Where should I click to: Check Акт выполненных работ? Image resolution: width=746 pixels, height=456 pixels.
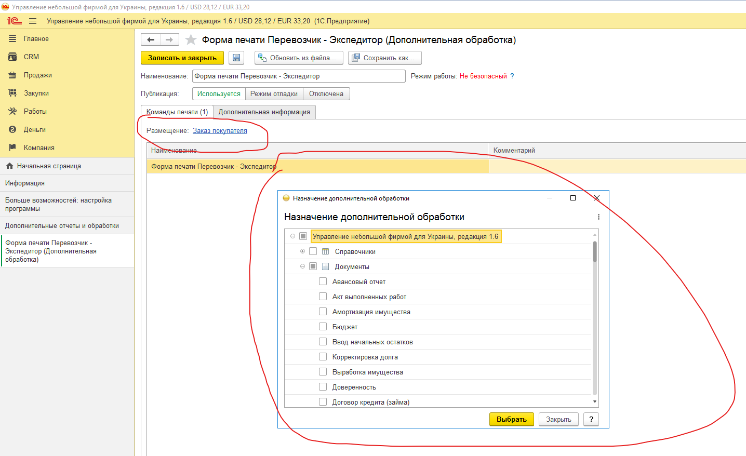coord(323,297)
